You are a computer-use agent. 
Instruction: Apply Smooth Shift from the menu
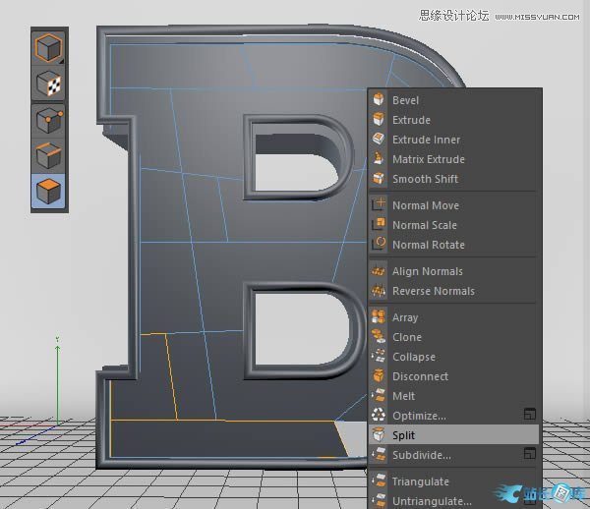point(425,179)
